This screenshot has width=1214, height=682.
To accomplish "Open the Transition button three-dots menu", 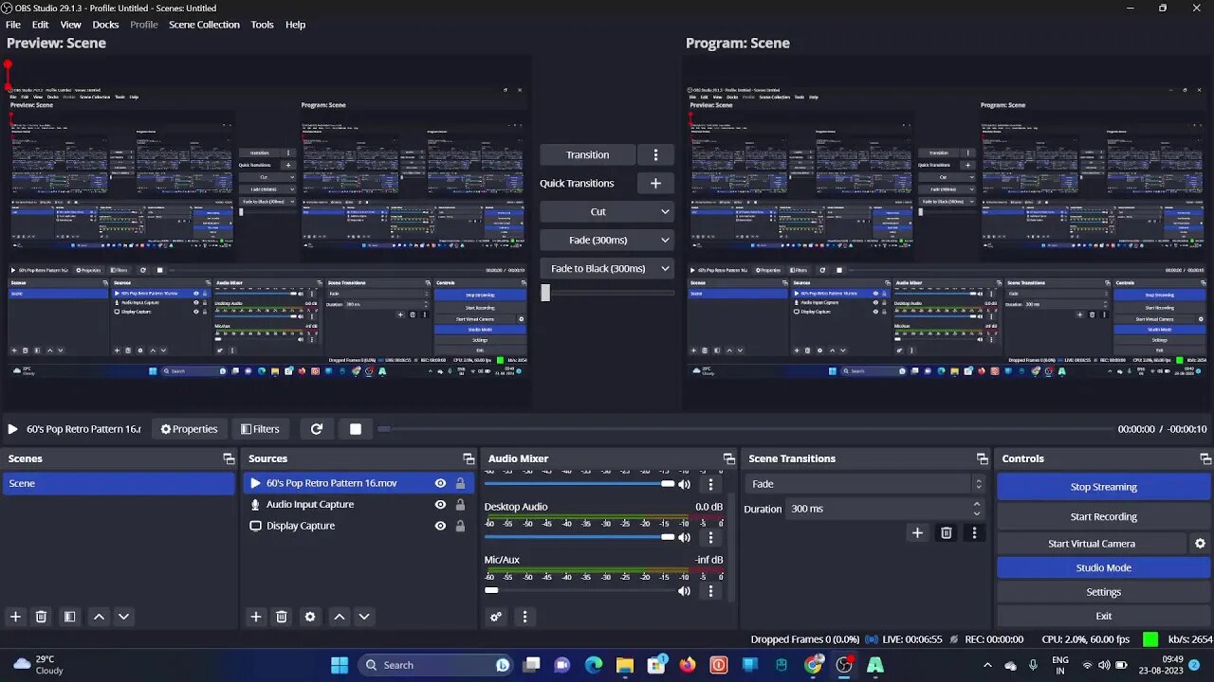I will click(x=655, y=154).
